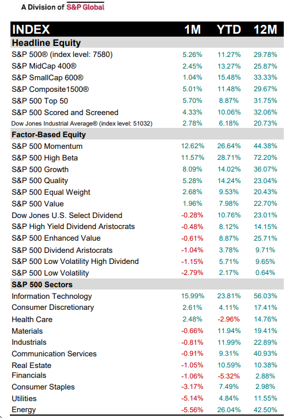Click the S&P Global logo text

point(85,7)
